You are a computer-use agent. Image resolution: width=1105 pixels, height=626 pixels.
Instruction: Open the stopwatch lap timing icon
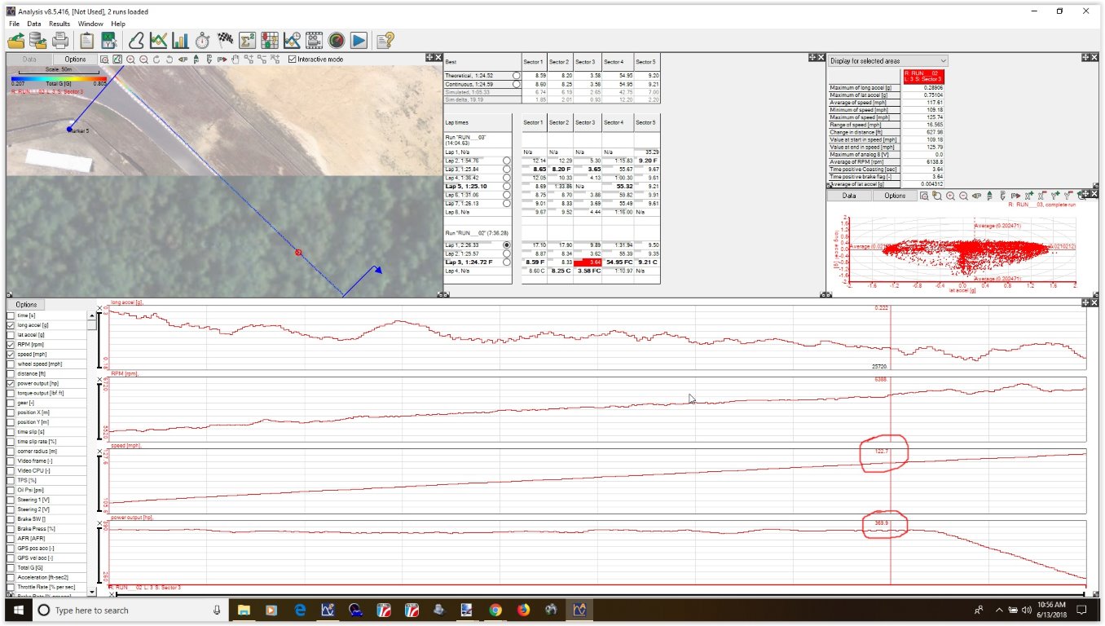tap(203, 40)
